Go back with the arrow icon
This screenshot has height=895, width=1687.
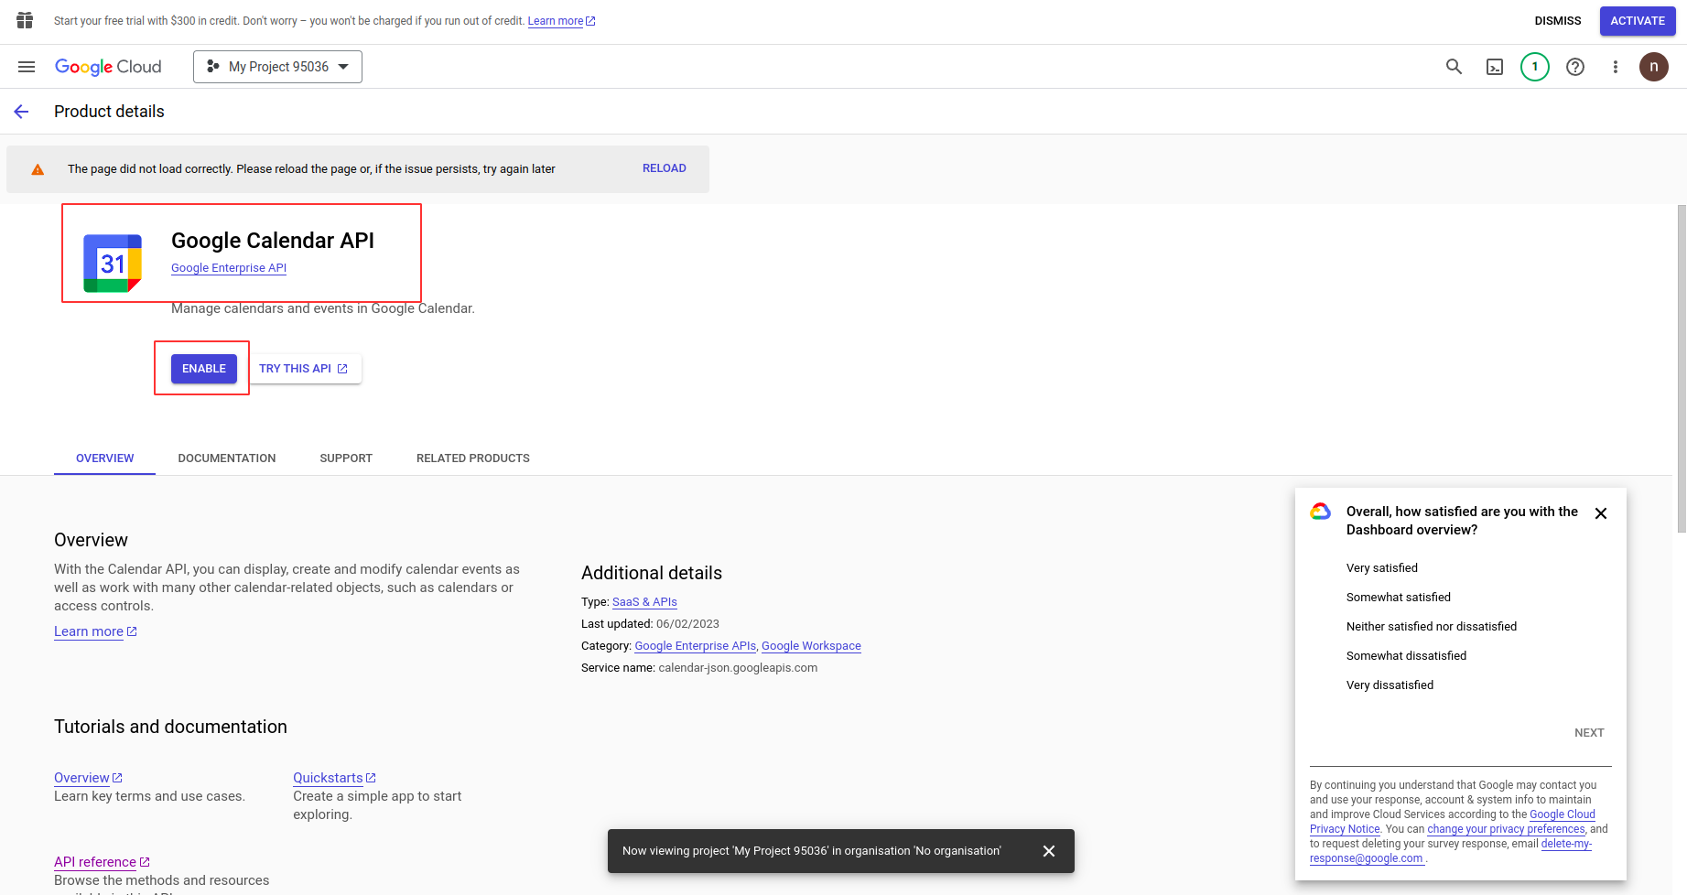(21, 112)
